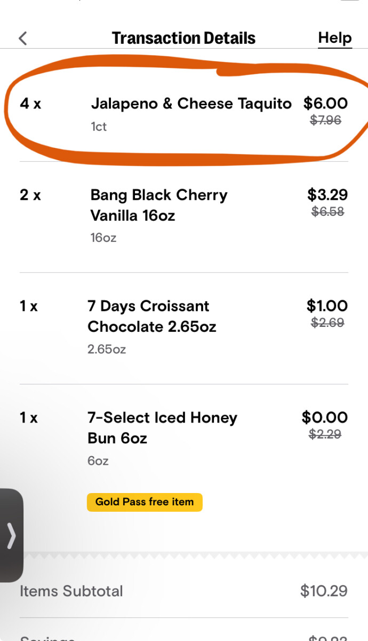Tap the Items Subtotal row
This screenshot has height=641, width=368.
(x=184, y=591)
